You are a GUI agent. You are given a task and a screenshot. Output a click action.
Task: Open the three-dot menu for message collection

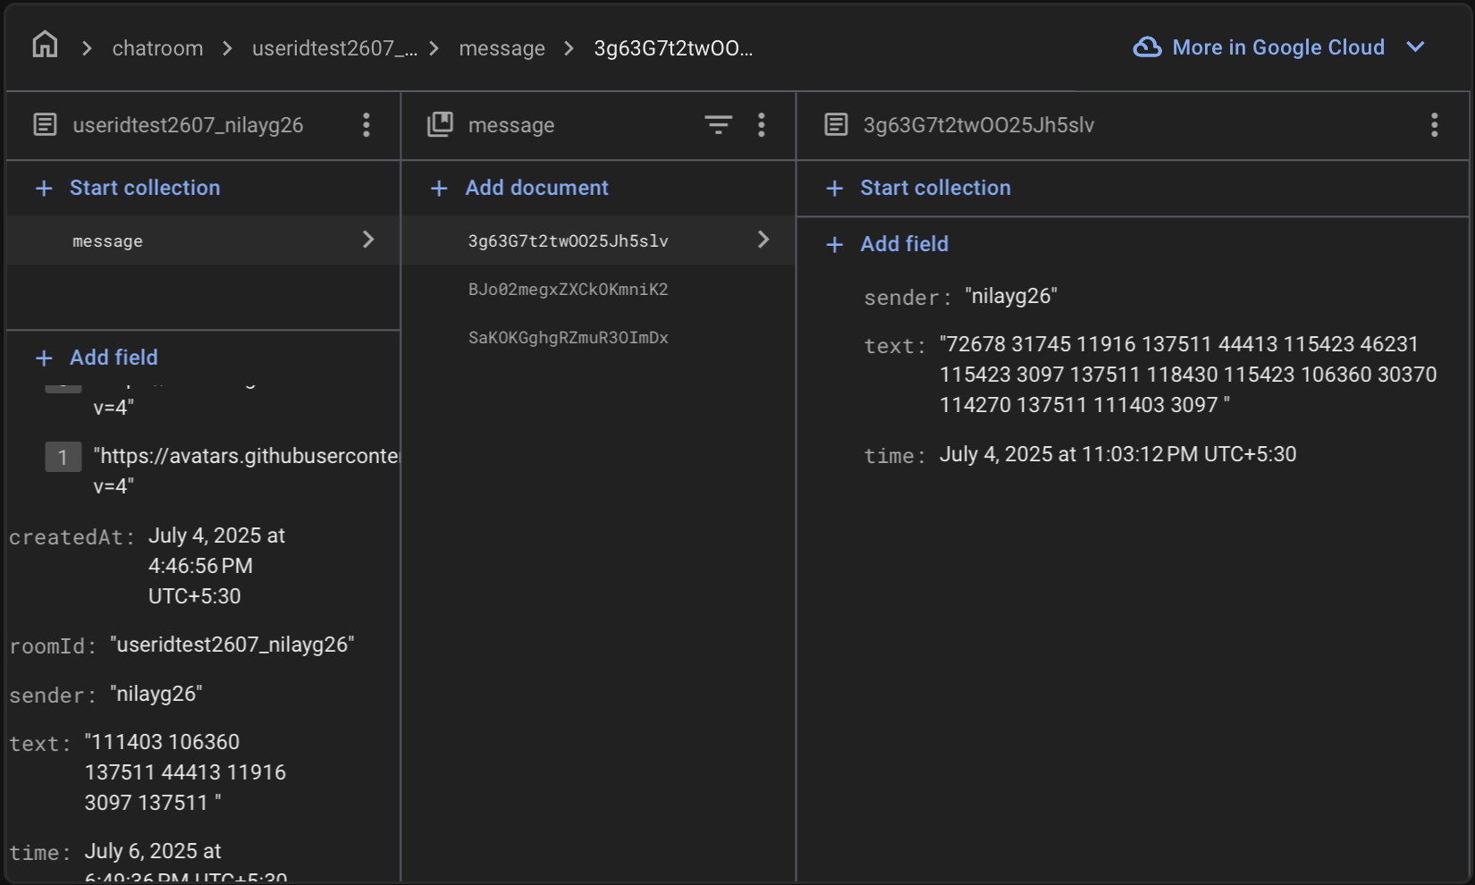tap(761, 124)
